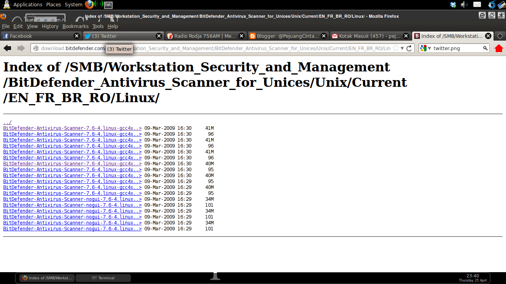The width and height of the screenshot is (506, 284).
Task: Open the System menu in the top panel
Action: coord(74,4)
